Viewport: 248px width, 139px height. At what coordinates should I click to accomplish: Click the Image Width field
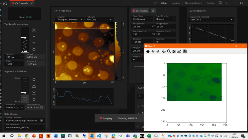pyautogui.click(x=142, y=26)
